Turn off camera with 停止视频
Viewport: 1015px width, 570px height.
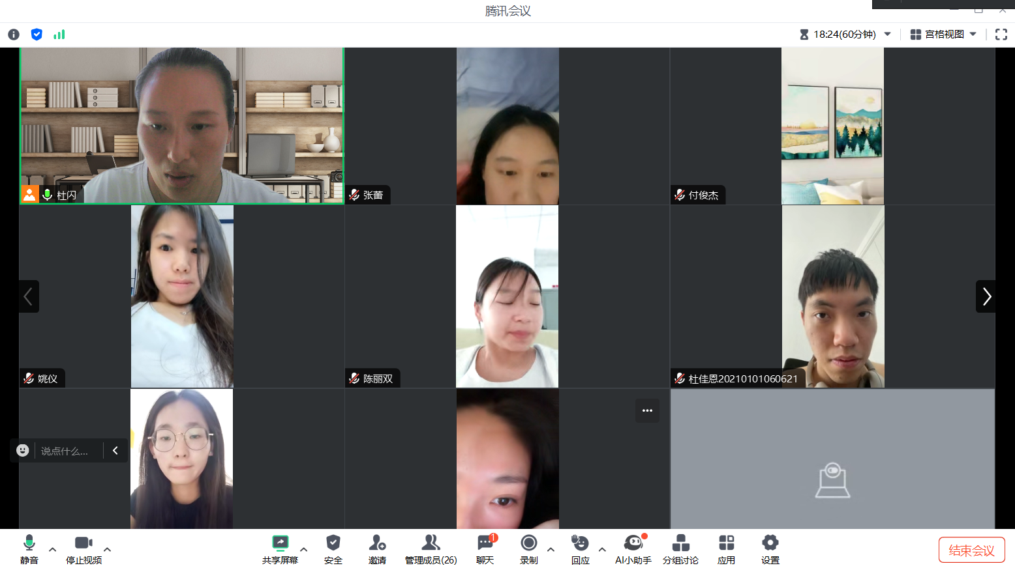pyautogui.click(x=83, y=549)
